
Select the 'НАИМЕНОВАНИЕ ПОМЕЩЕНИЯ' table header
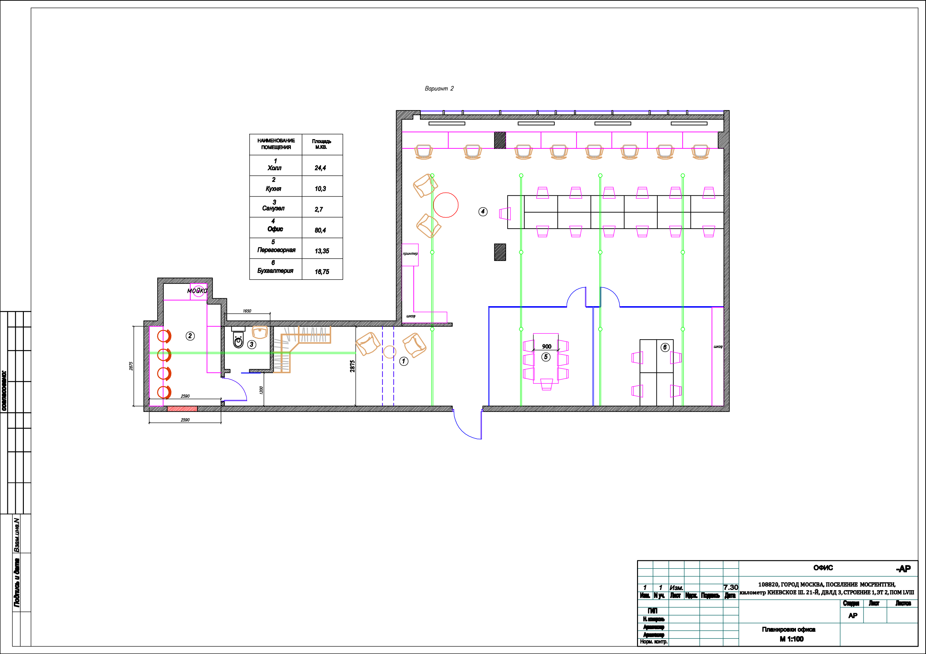click(x=276, y=144)
